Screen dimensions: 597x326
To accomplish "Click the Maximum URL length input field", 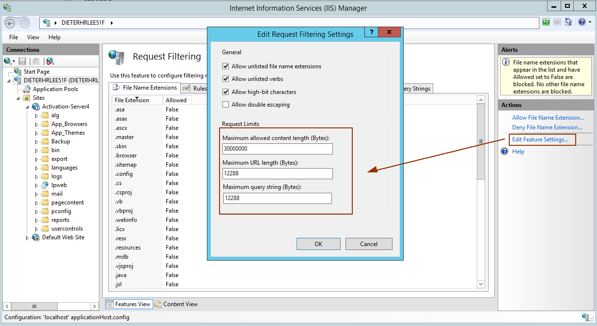I will pyautogui.click(x=277, y=174).
